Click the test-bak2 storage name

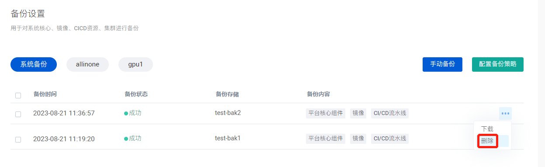point(228,113)
